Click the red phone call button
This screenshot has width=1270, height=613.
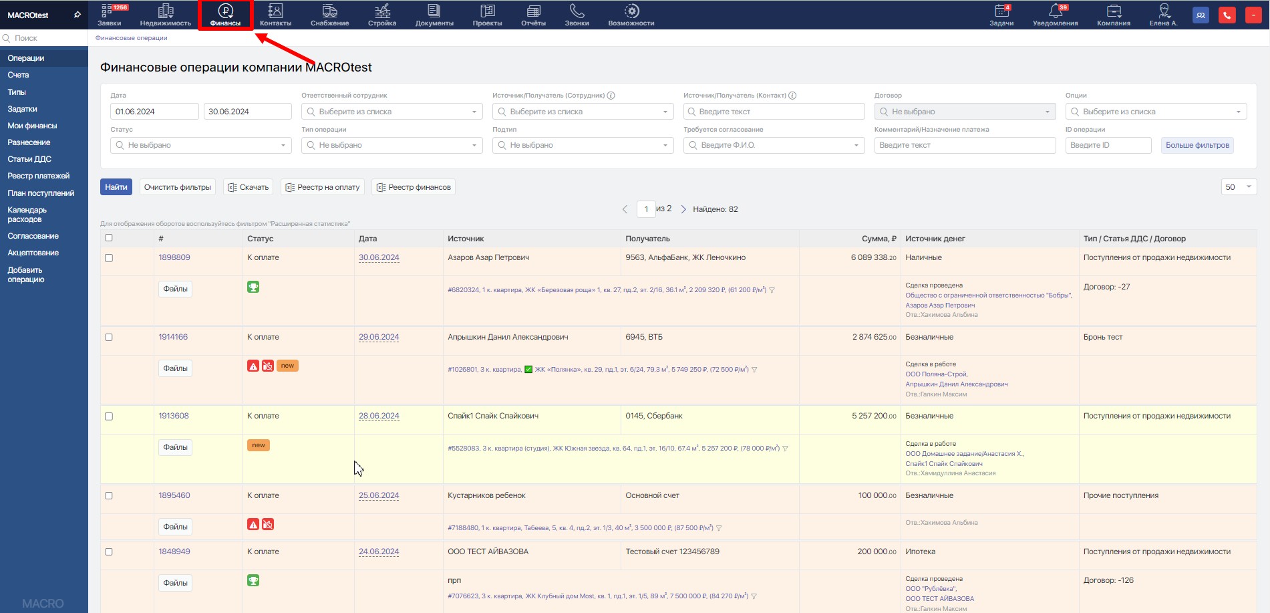[1227, 15]
